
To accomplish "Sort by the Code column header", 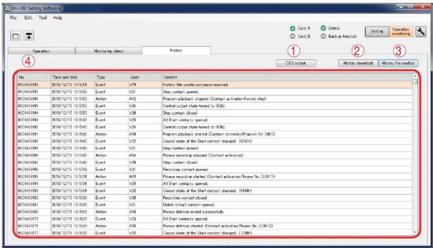I will tap(145, 77).
